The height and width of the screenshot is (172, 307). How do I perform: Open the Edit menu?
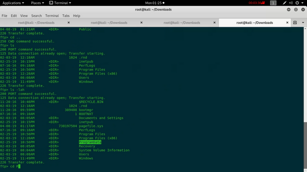tap(14, 16)
